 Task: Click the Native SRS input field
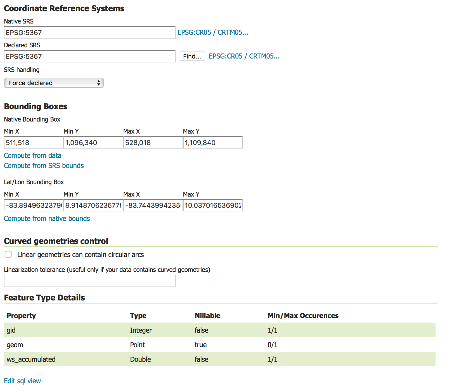89,33
